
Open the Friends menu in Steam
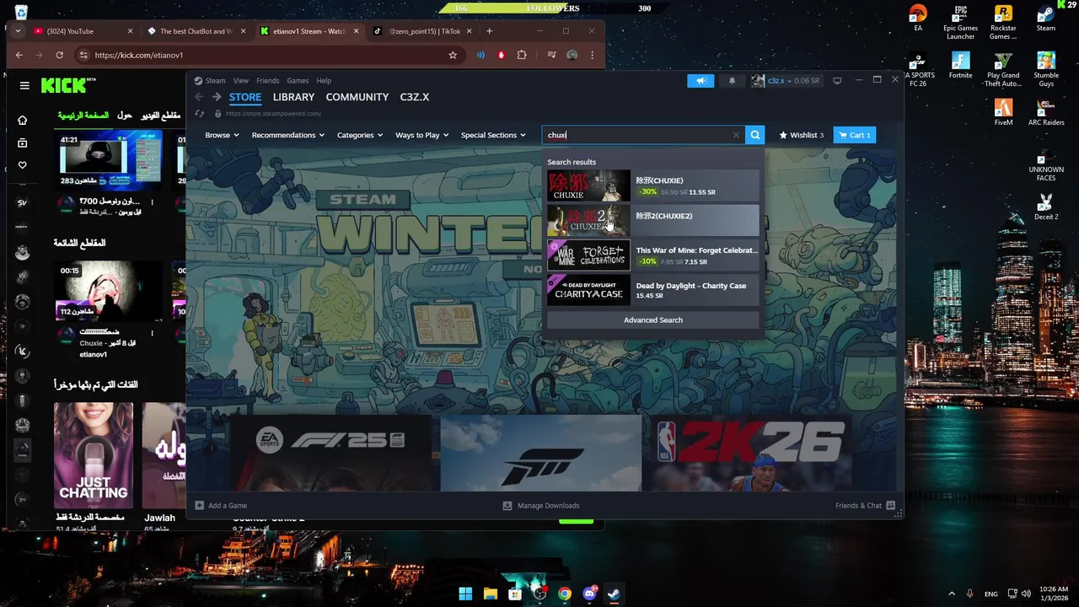pos(267,81)
